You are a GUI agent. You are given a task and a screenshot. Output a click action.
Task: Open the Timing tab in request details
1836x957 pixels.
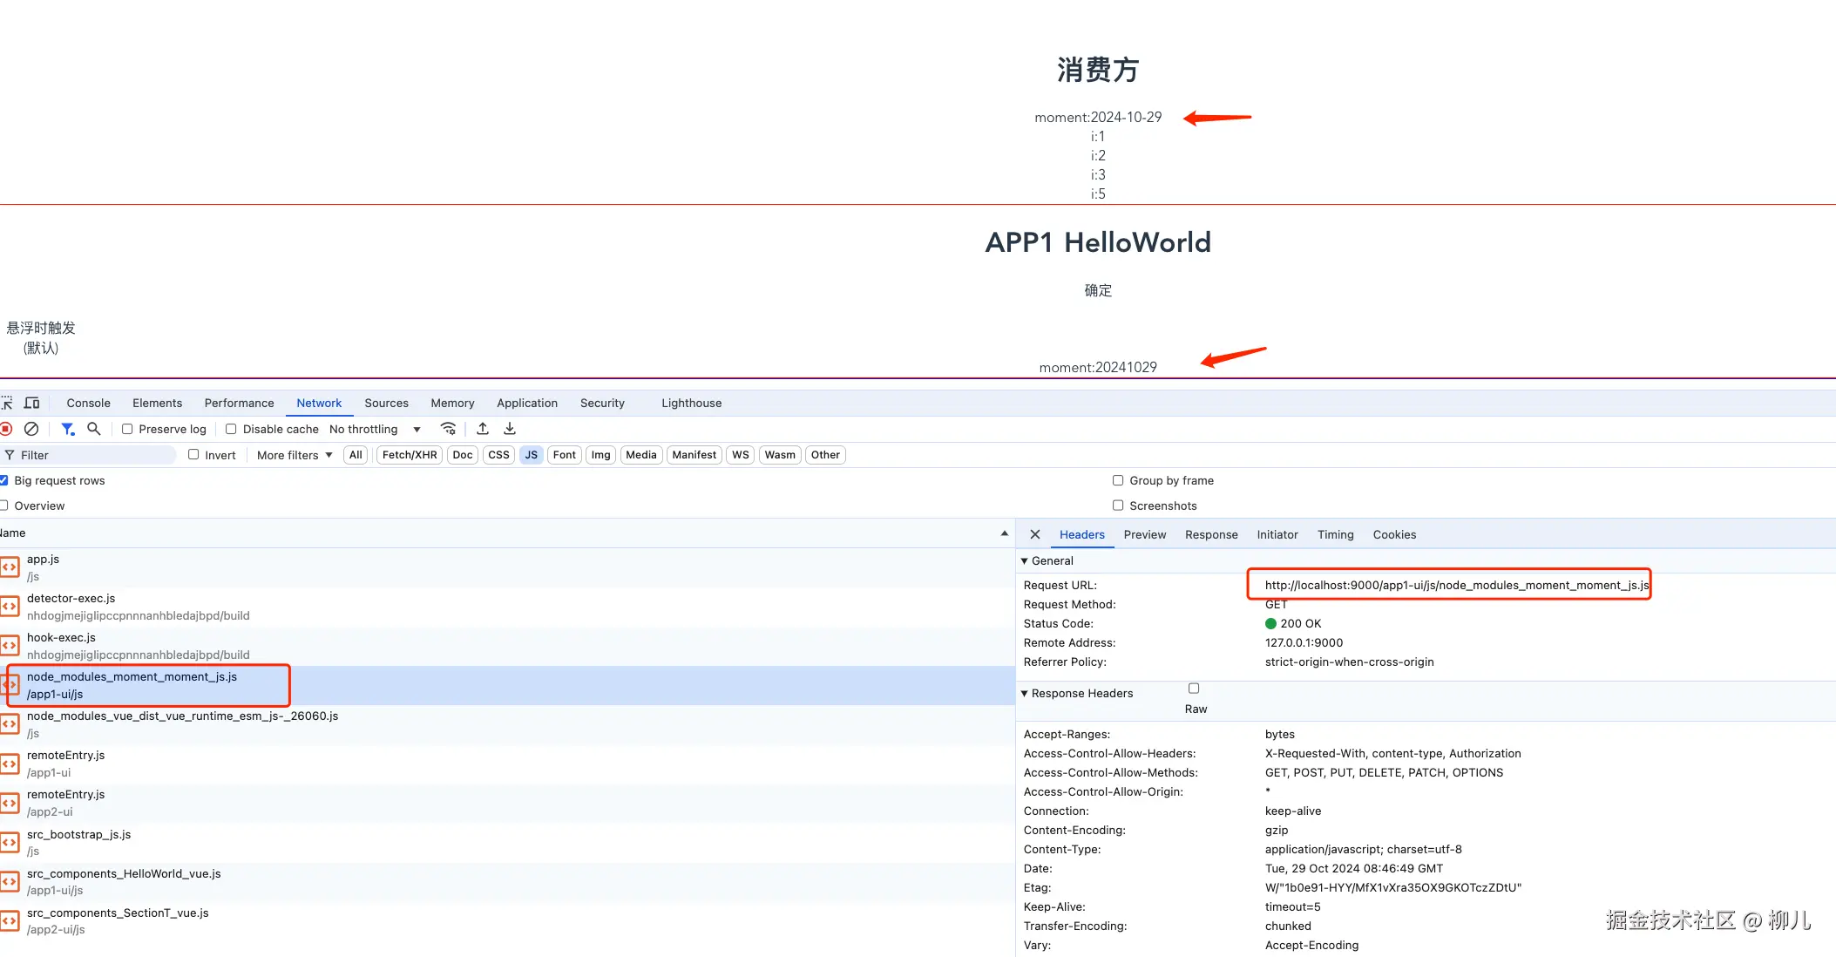[1335, 534]
